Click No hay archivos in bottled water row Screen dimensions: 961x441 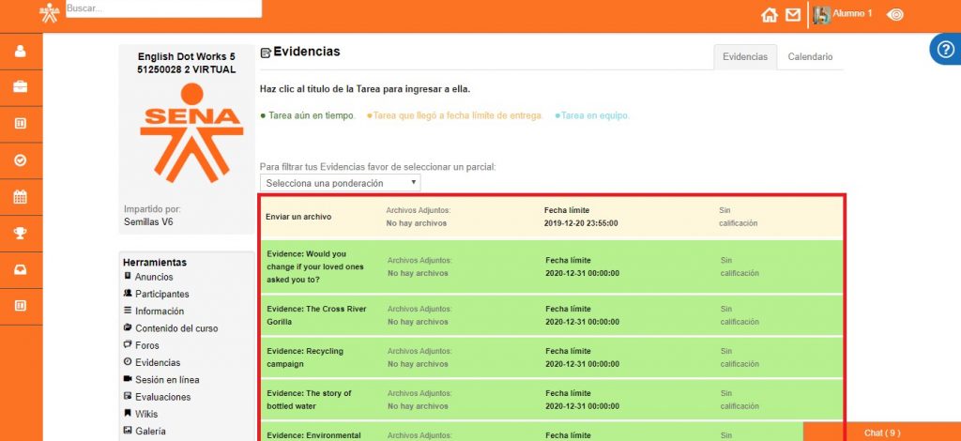click(x=418, y=406)
